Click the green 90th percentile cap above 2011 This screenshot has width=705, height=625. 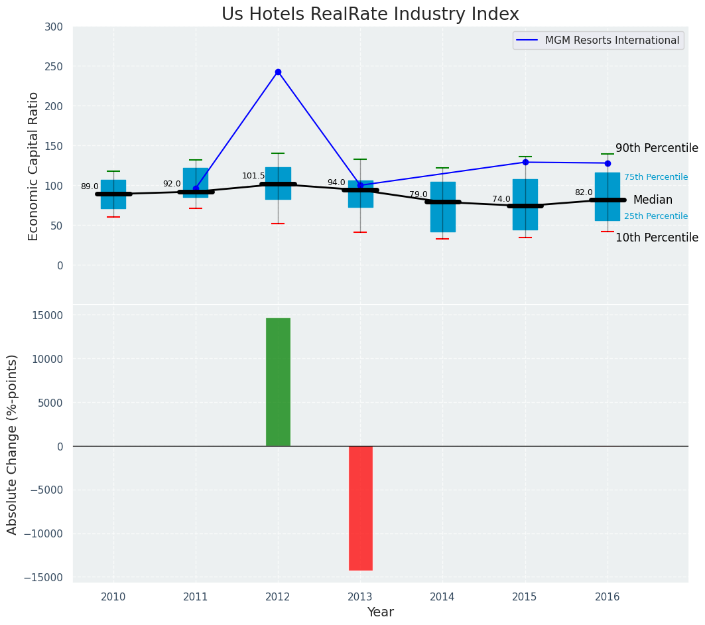tap(196, 160)
